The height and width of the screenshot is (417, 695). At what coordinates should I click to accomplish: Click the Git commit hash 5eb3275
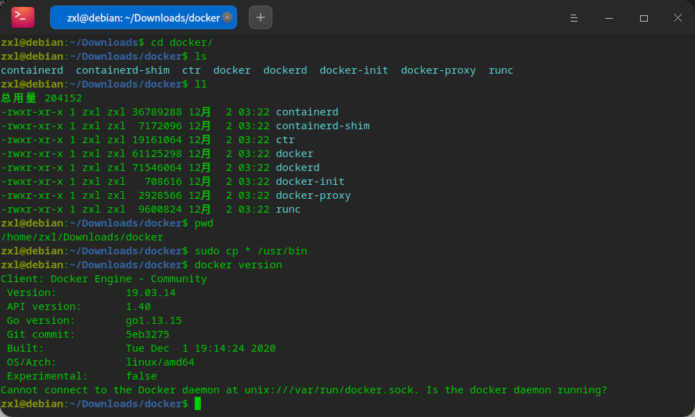pos(147,334)
